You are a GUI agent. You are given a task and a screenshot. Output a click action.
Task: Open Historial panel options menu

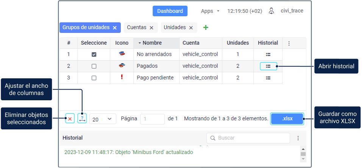click(x=298, y=138)
